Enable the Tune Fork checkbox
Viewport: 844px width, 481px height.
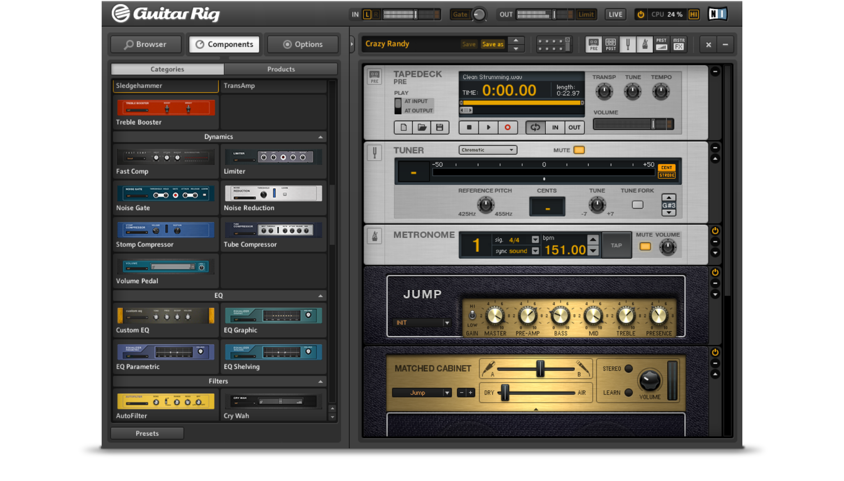coord(638,205)
